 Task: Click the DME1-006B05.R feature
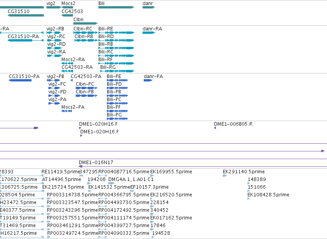[x=215, y=128]
